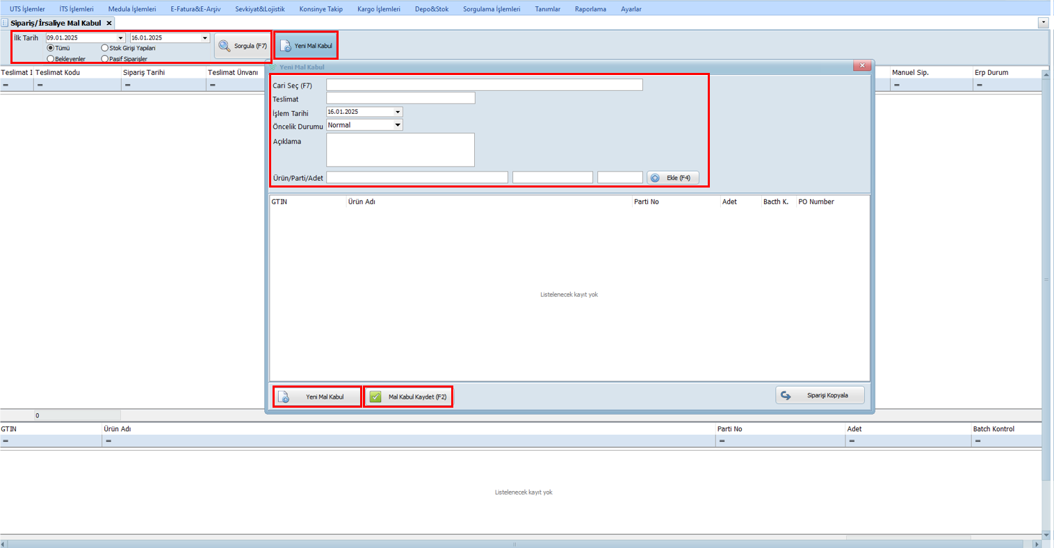1054x548 pixels.
Task: Click the green check Mal Kabul Kaydet icon
Action: 375,397
